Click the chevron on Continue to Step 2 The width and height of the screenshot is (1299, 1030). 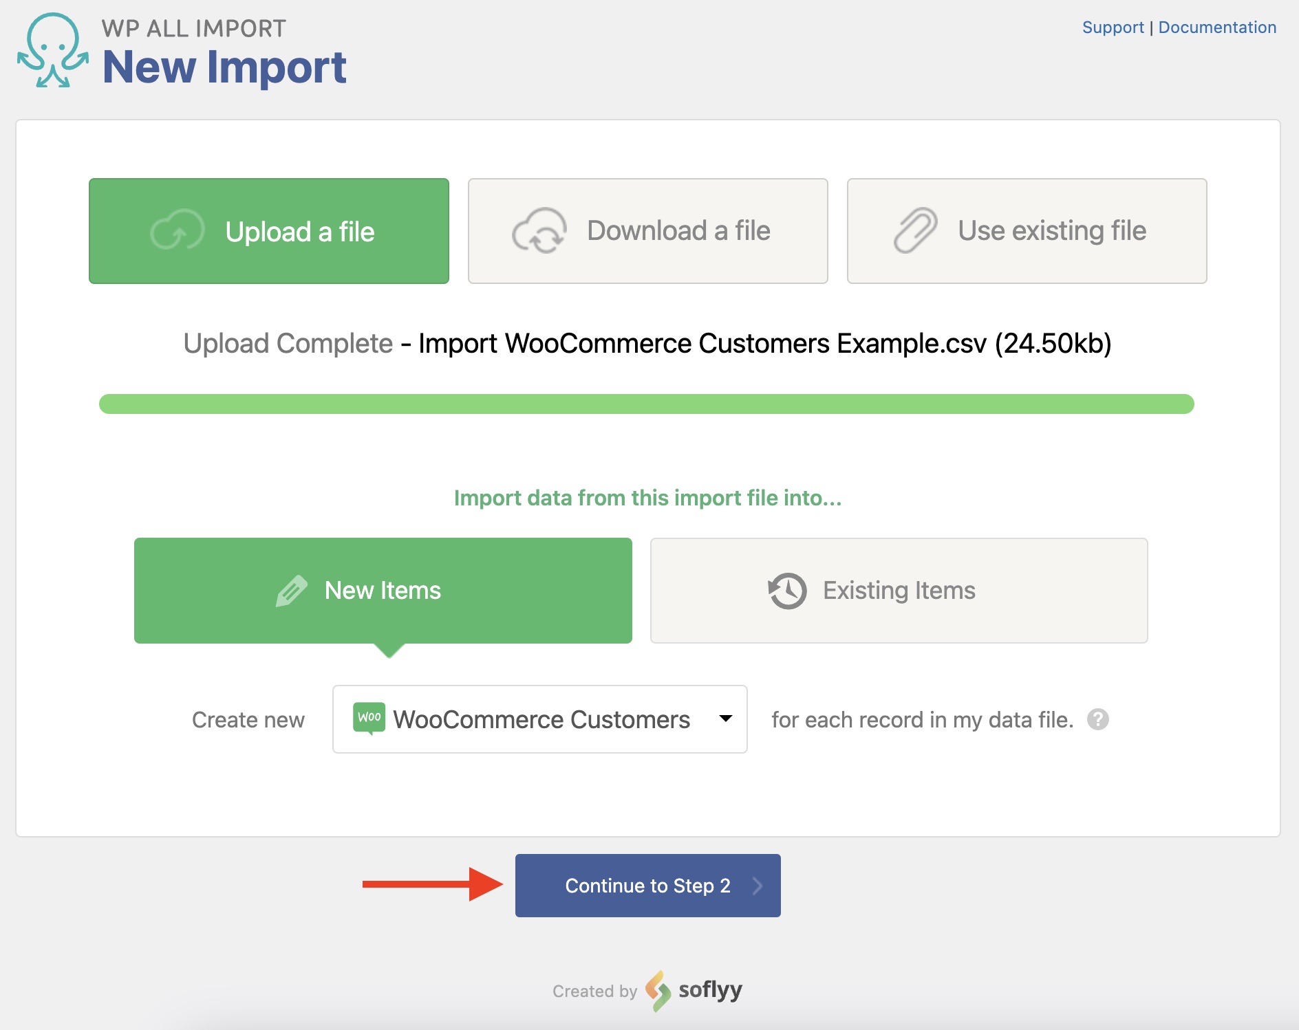pos(758,886)
